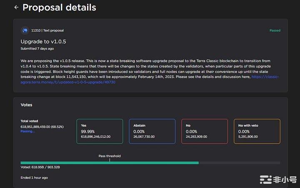This screenshot has width=300, height=188.
Task: Select the No with veto card
Action: 257,131
